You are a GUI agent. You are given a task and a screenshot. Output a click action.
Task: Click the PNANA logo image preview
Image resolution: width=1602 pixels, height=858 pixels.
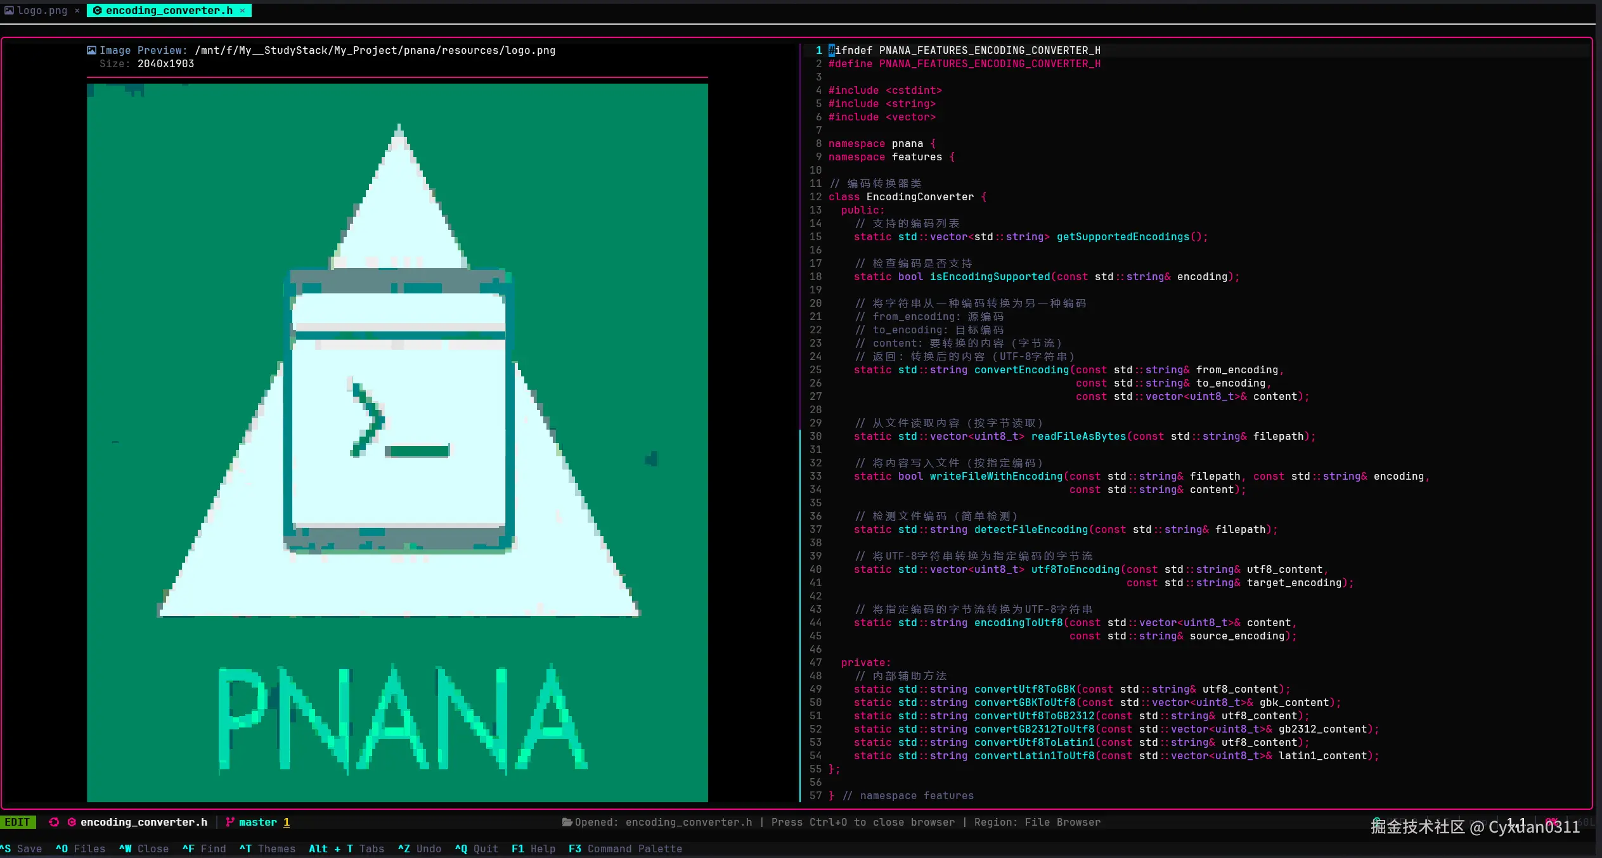pos(397,442)
